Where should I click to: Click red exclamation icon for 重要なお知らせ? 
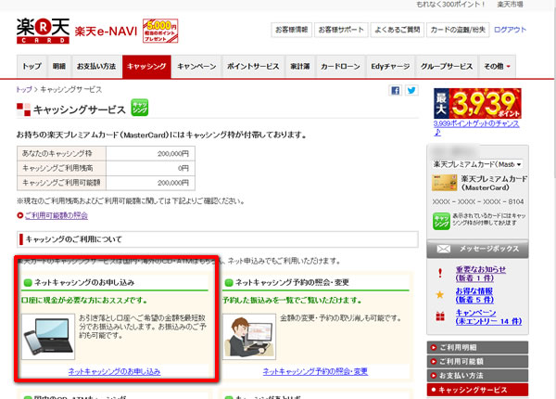coord(440,273)
